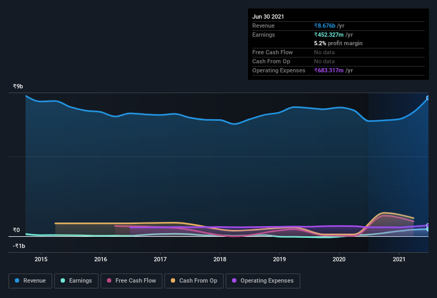This screenshot has height=298, width=437.
Task: Click the ₹0 y-axis label
Action: click(16, 230)
